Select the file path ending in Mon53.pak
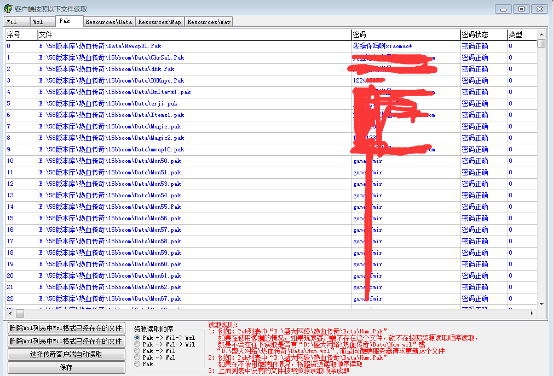 pos(110,184)
